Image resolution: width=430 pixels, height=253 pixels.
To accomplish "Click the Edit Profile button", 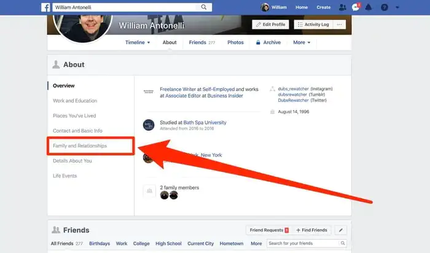I will click(x=270, y=25).
